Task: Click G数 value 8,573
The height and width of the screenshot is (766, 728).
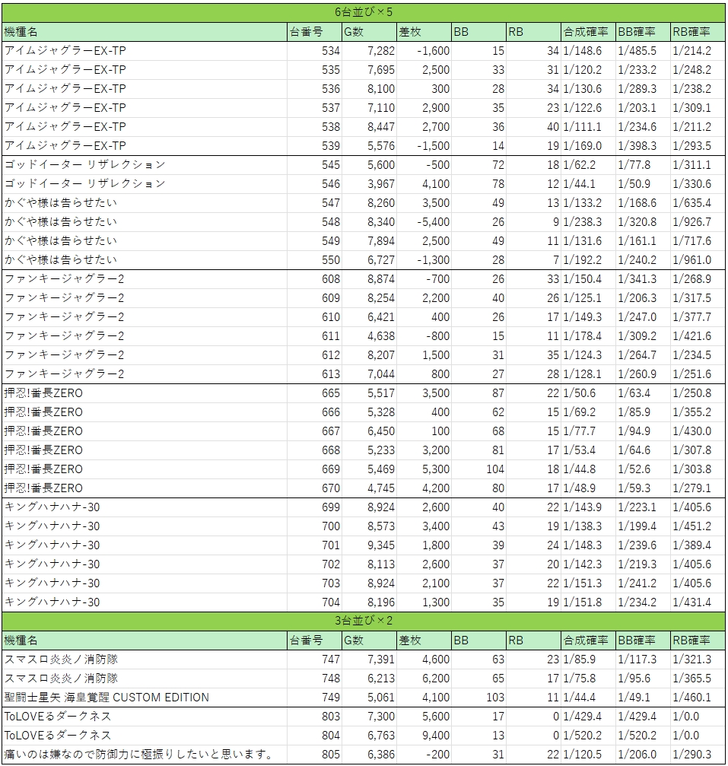Action: point(370,527)
